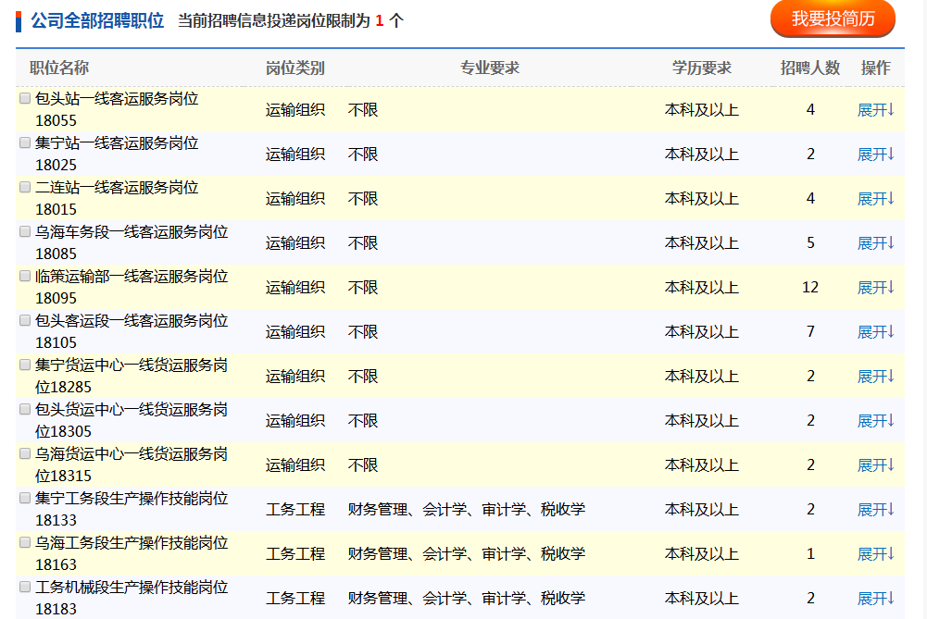The width and height of the screenshot is (927, 619).
Task: Expand details for 包头站一线客运服务岗位 18055
Action: pos(875,110)
